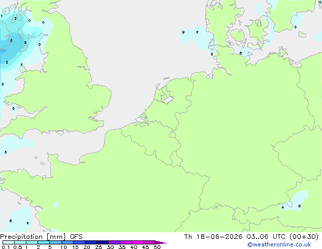Viewport: 322px width, 249px height.
Task: Click the '20' legend scale label
Action: point(87,247)
